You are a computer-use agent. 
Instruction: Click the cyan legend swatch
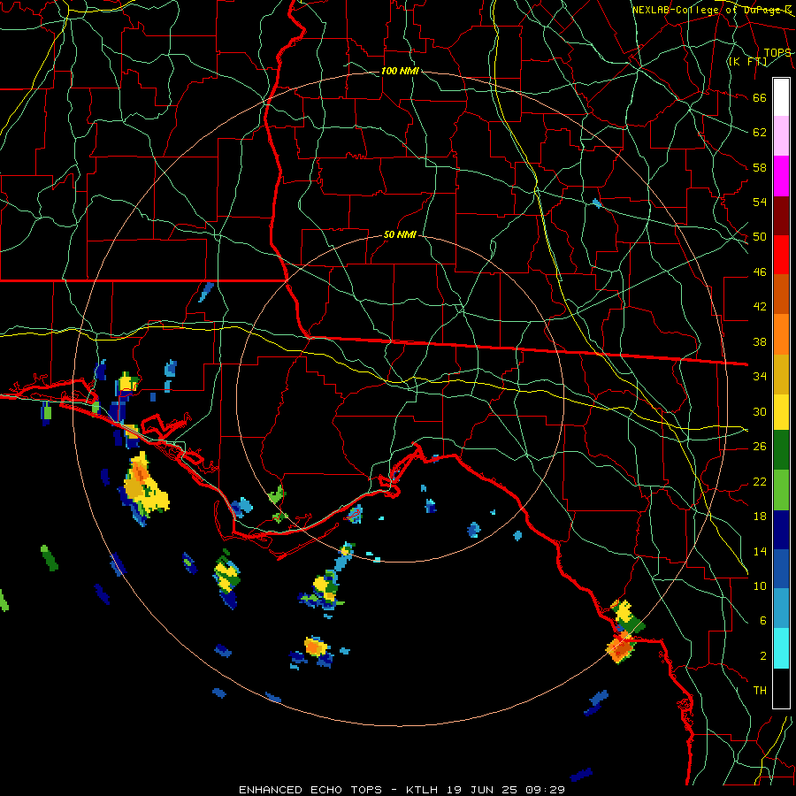[781, 649]
